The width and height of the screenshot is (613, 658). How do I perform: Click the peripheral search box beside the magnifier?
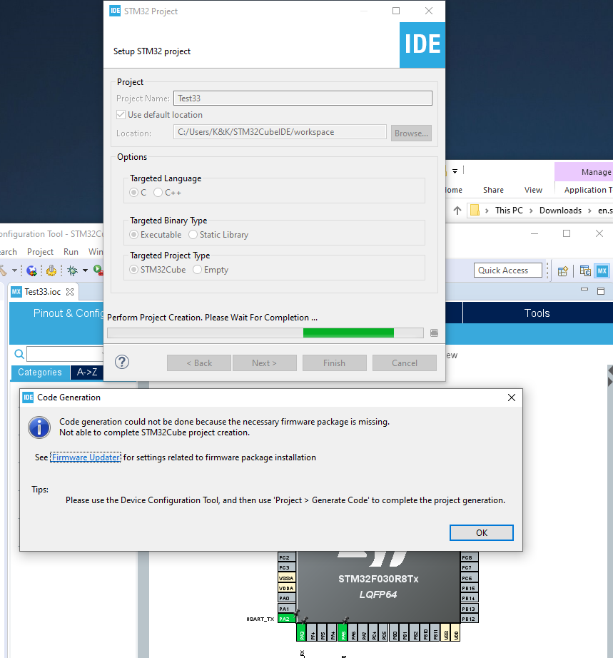click(x=65, y=354)
